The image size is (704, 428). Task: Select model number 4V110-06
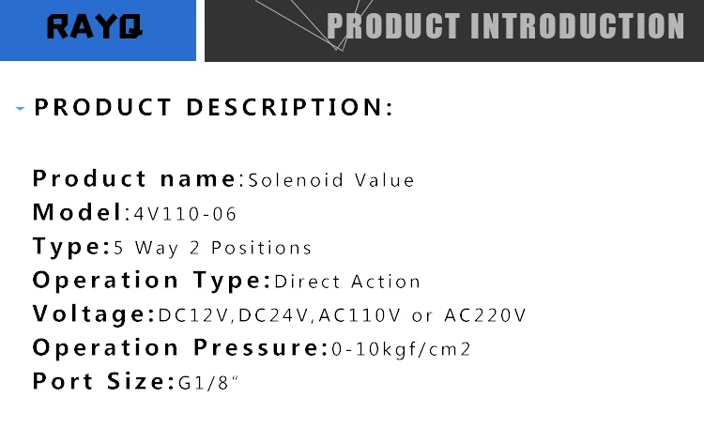[x=185, y=214]
